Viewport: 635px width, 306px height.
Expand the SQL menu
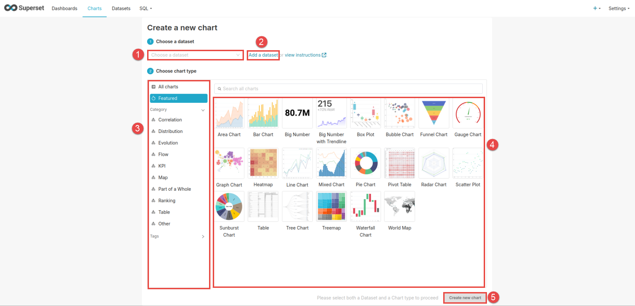146,8
